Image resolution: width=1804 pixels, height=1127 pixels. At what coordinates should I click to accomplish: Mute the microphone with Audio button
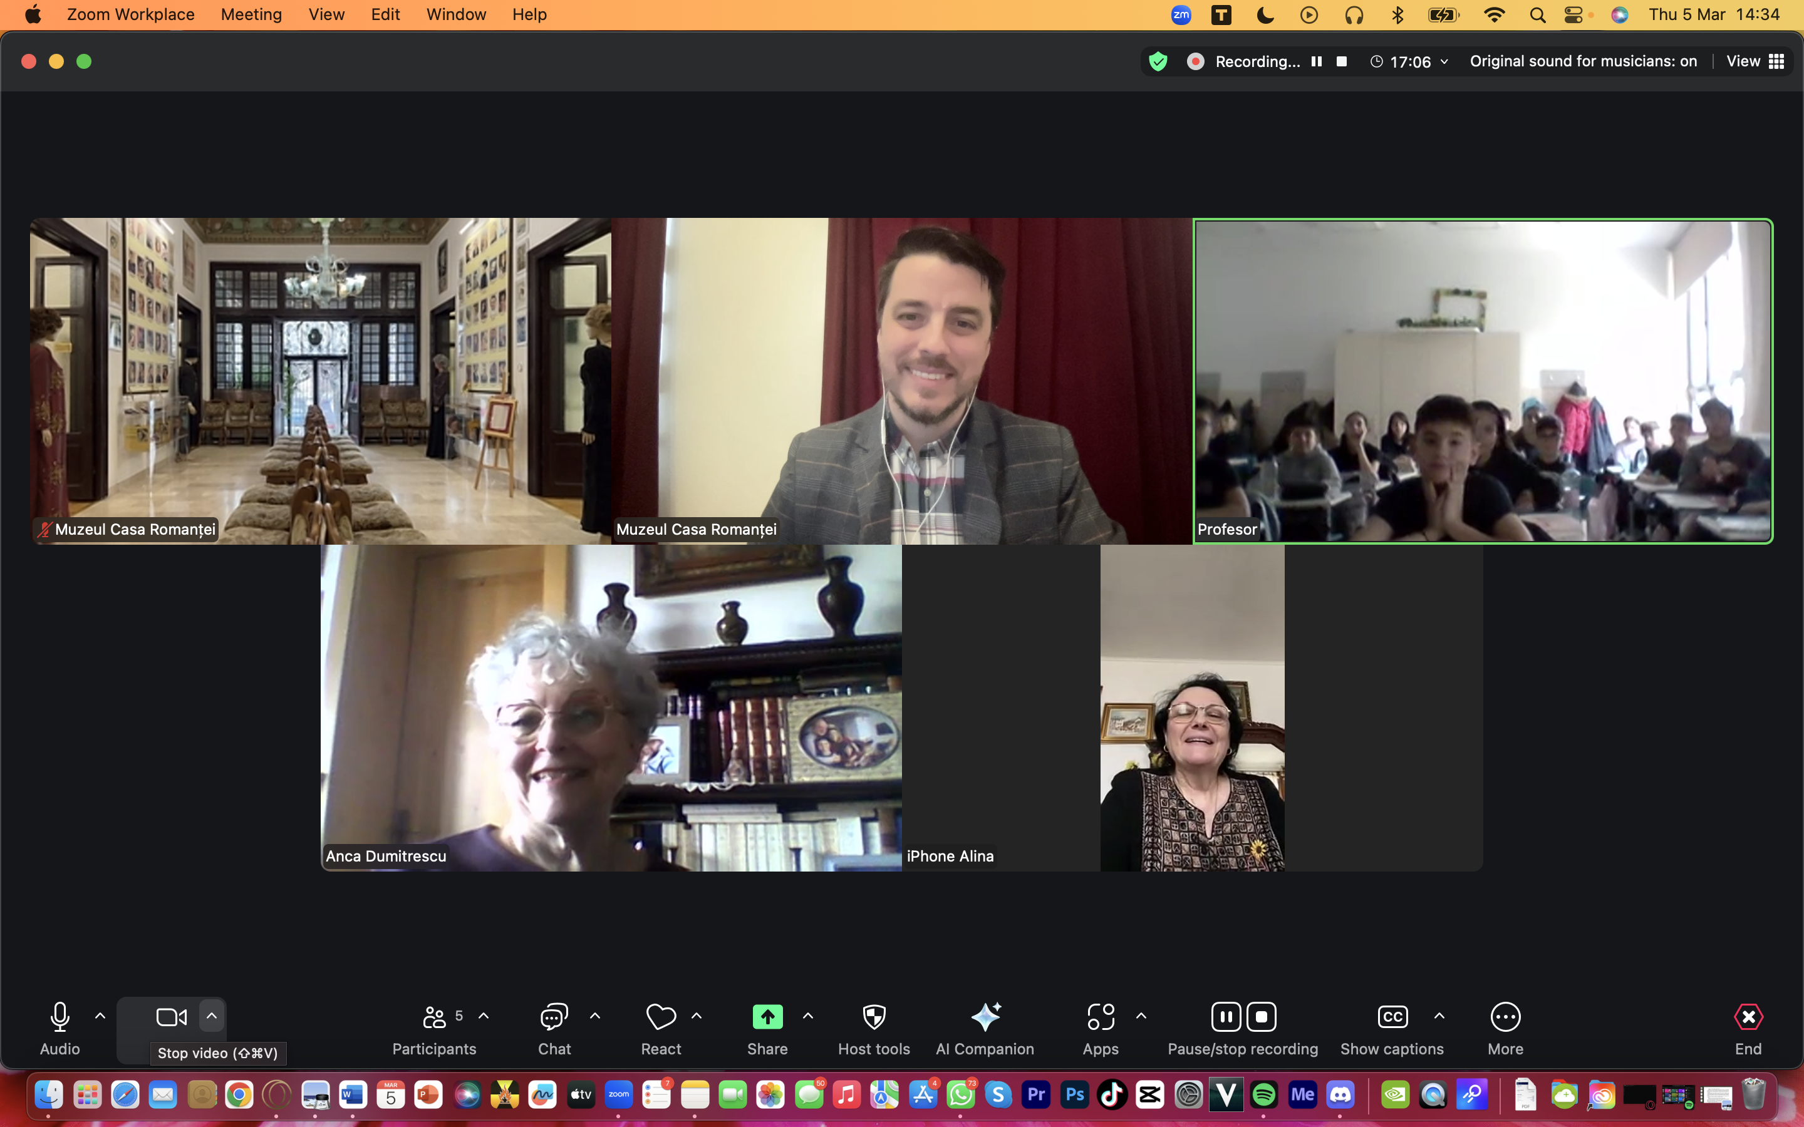pyautogui.click(x=60, y=1017)
